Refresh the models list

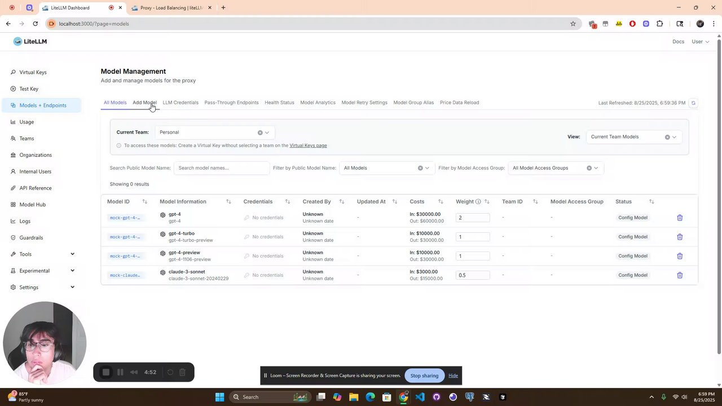tap(693, 103)
